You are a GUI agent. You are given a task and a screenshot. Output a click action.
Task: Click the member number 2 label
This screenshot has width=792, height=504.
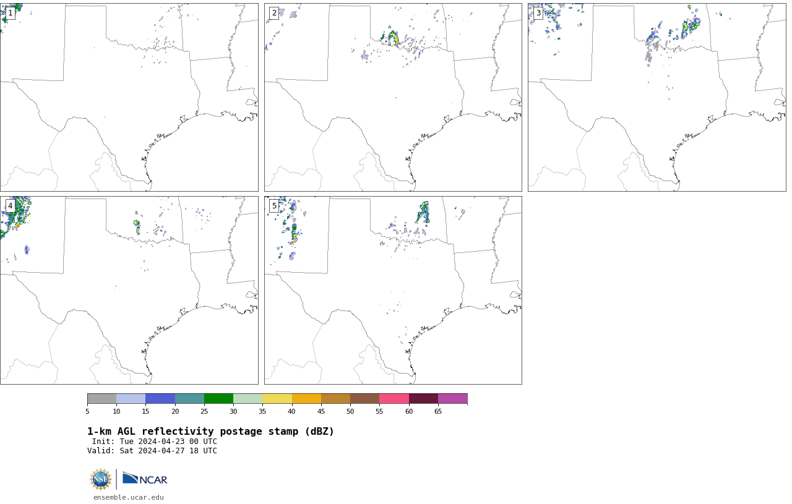tap(274, 13)
